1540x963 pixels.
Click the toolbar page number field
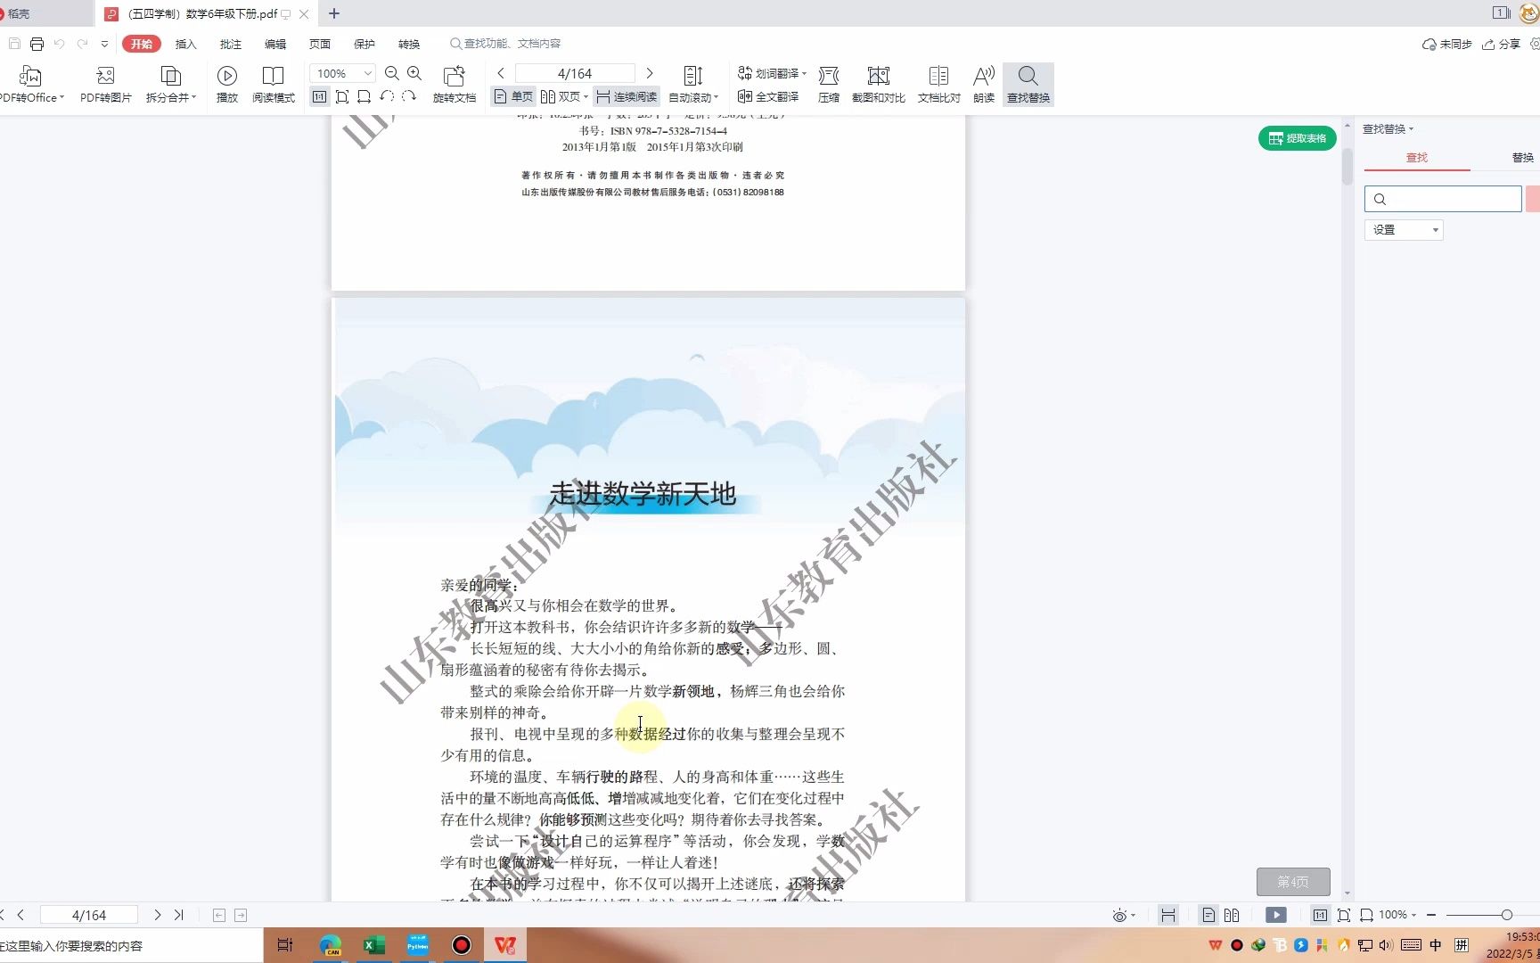[575, 73]
